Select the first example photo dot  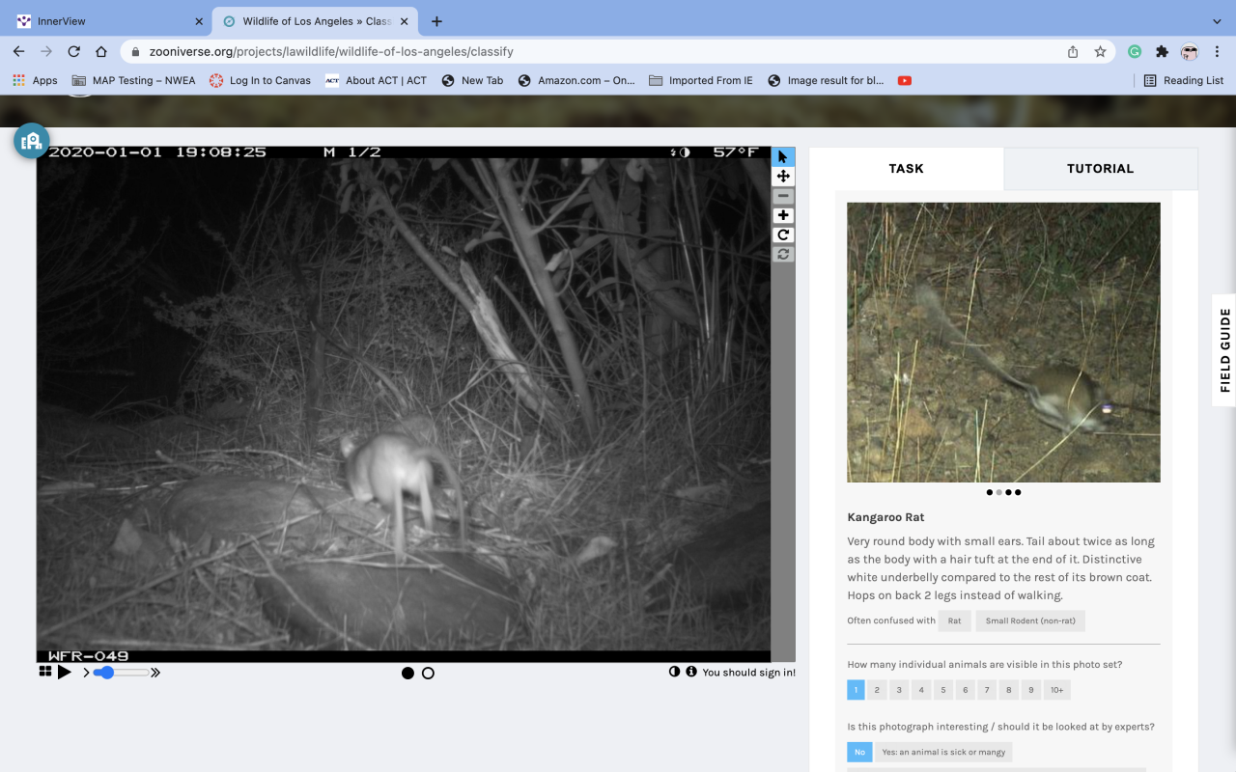pyautogui.click(x=990, y=492)
